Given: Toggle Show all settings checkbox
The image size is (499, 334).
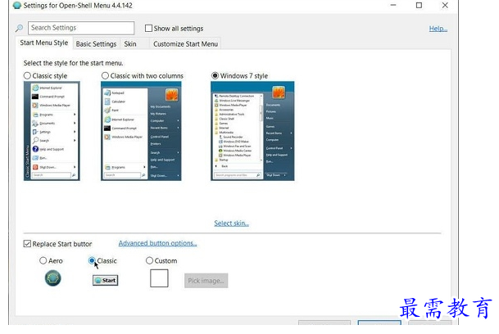Looking at the screenshot, I should coord(148,29).
